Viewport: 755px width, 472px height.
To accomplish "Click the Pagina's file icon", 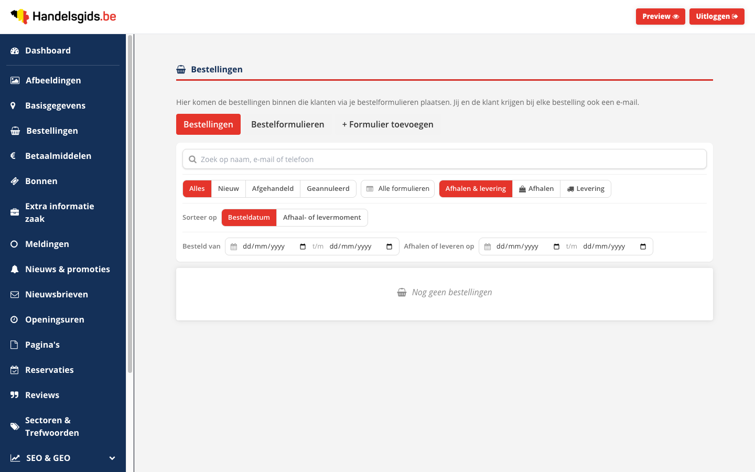I will point(14,345).
